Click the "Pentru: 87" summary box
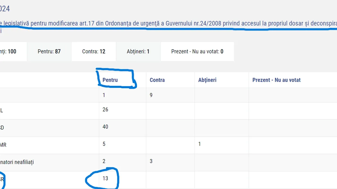Image resolution: width=337 pixels, height=189 pixels. point(49,52)
